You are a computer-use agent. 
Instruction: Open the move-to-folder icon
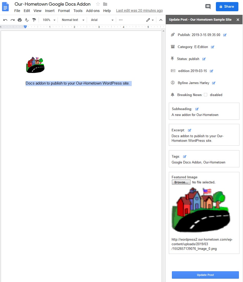[x=105, y=4]
